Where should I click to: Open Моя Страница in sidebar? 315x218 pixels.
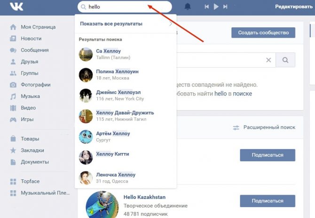coord(38,27)
